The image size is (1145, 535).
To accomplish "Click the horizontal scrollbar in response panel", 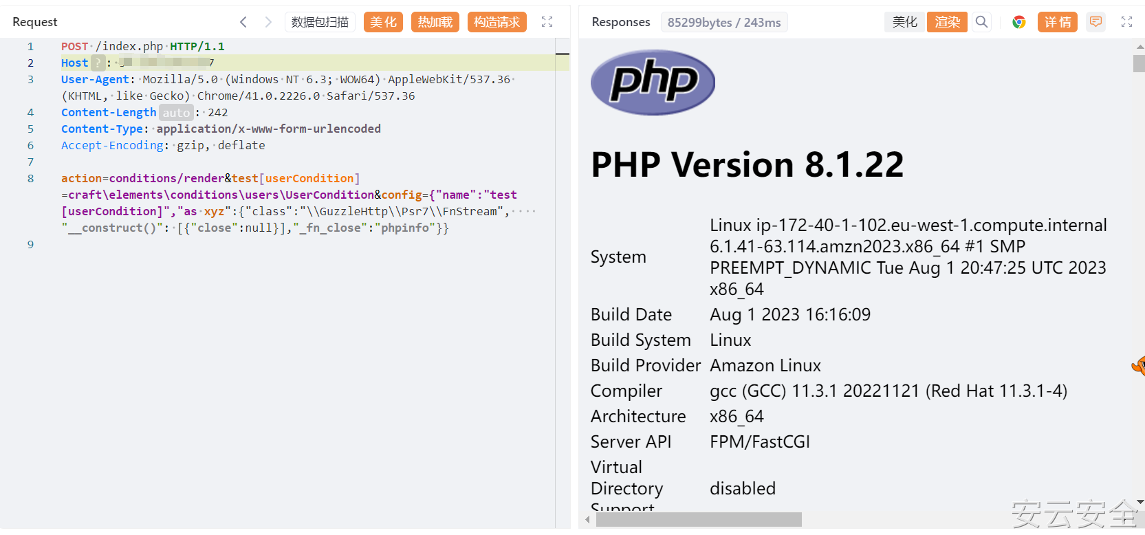I will 699,520.
